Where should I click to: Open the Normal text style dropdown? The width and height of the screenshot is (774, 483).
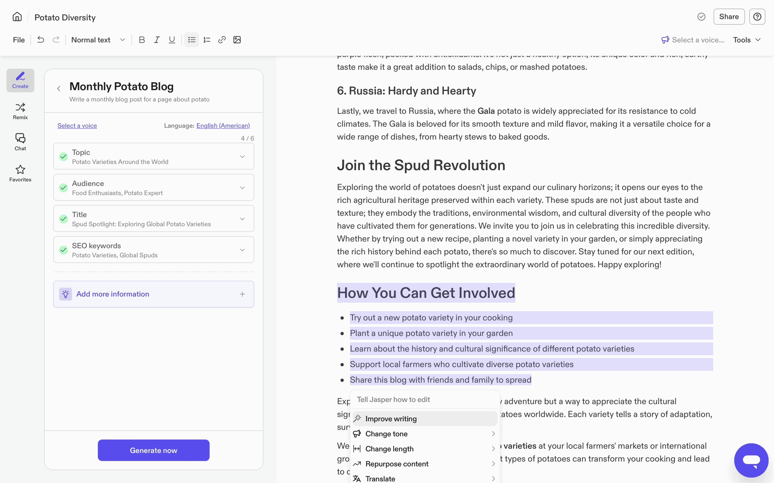98,40
